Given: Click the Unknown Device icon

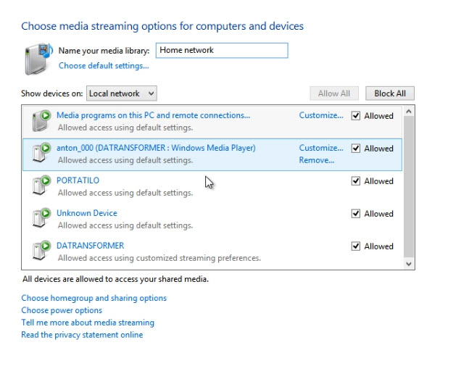Looking at the screenshot, I should click(x=41, y=217).
